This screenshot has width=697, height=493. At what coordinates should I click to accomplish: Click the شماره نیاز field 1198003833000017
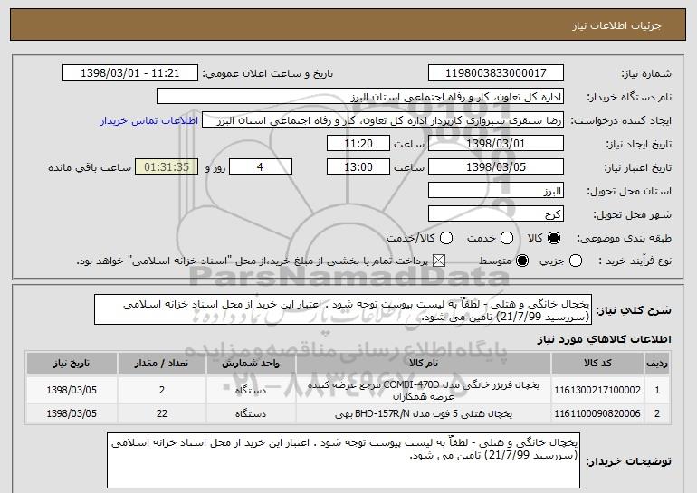point(496,73)
